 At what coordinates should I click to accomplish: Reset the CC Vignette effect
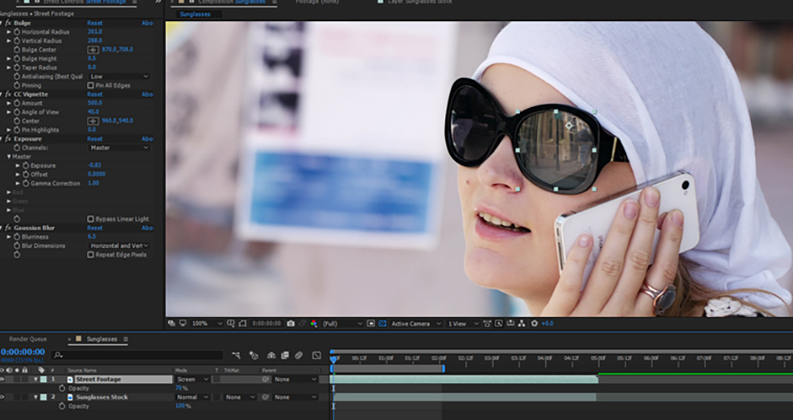pyautogui.click(x=94, y=94)
